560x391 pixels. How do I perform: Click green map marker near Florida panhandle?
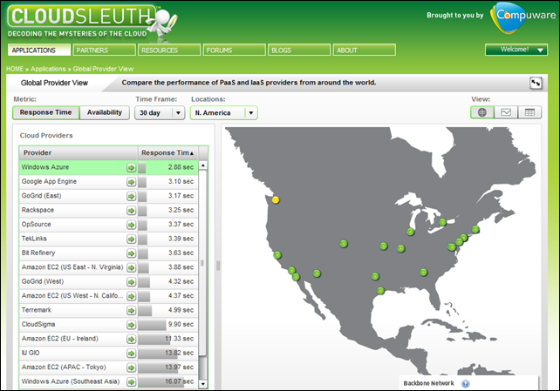[424, 273]
